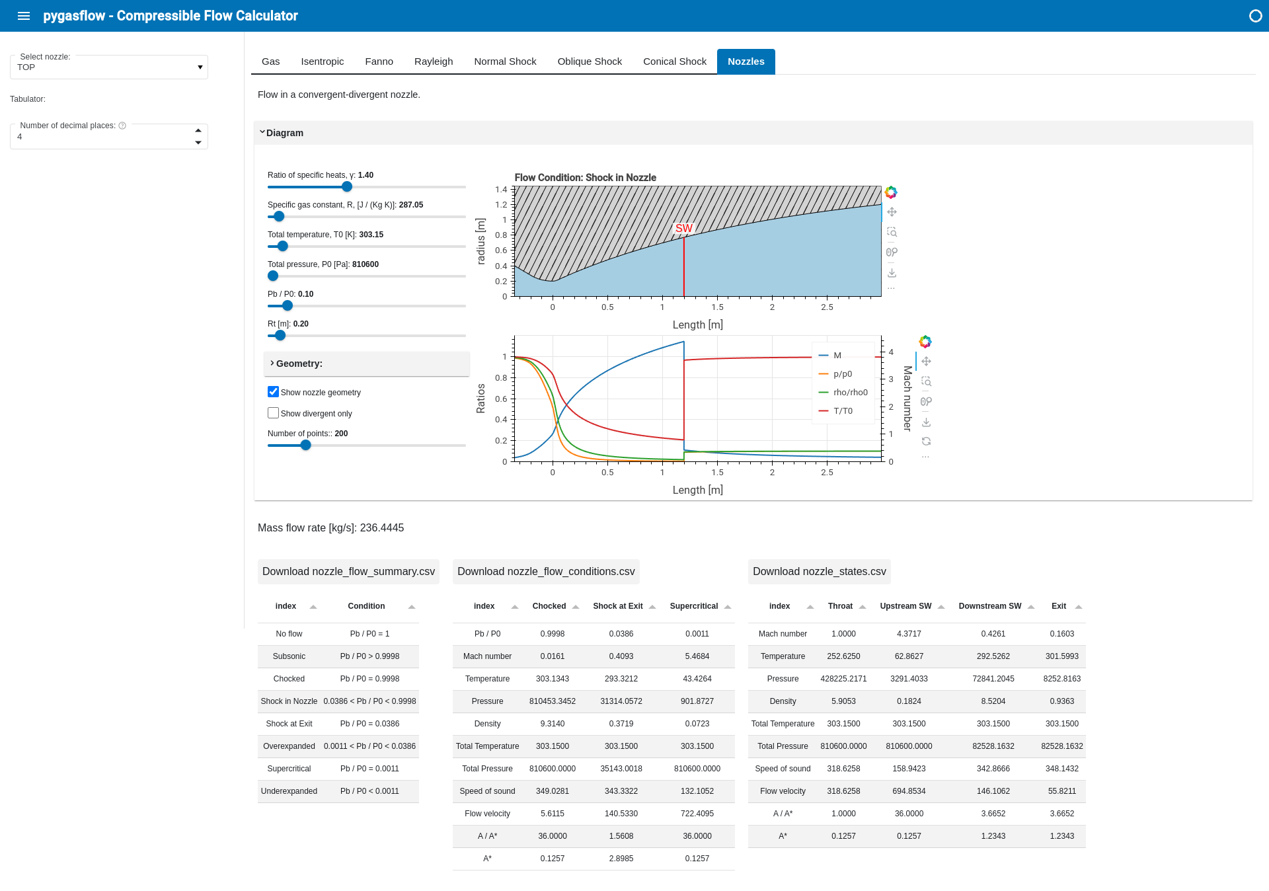1269x891 pixels.
Task: Click Save icon on ratios plot
Action: pyautogui.click(x=926, y=422)
